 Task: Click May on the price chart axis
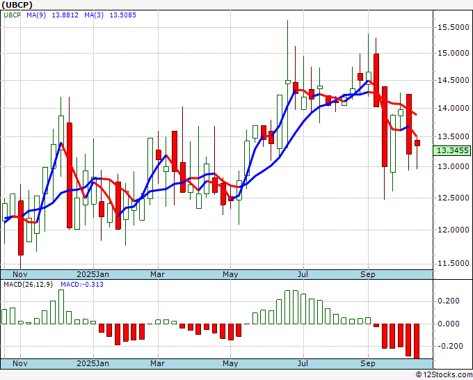(x=230, y=274)
